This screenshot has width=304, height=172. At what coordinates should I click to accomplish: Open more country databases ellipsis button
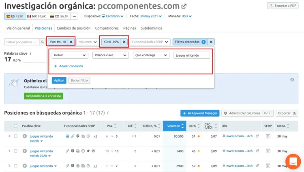point(74,16)
